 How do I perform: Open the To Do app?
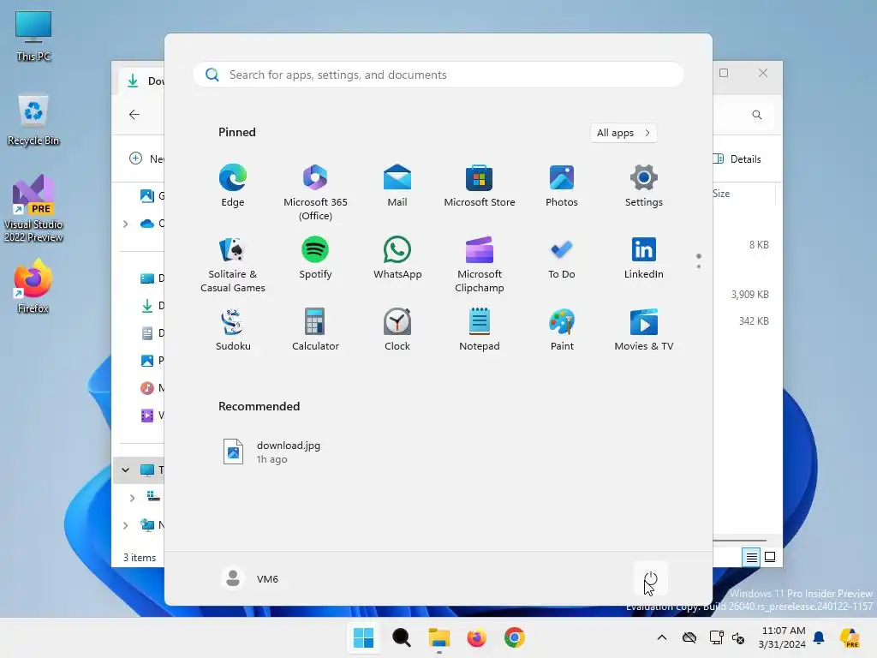click(x=562, y=258)
